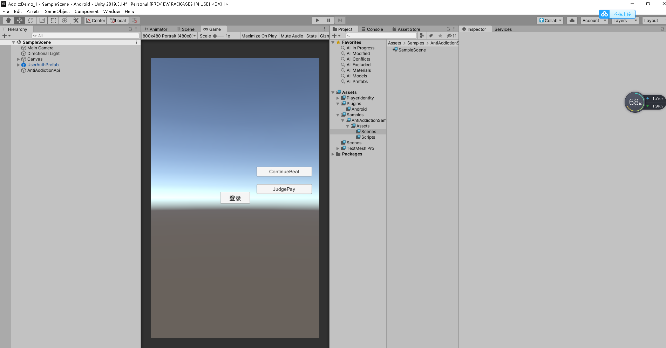Switch to the Console tab
This screenshot has width=666, height=348.
click(x=372, y=29)
